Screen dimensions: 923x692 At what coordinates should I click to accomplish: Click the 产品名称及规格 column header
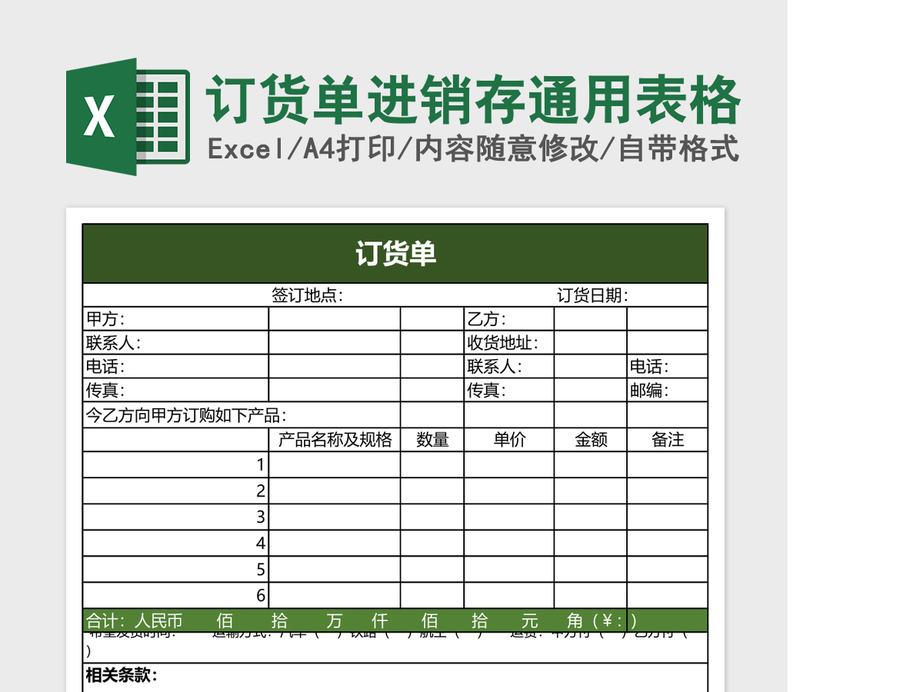tap(335, 440)
